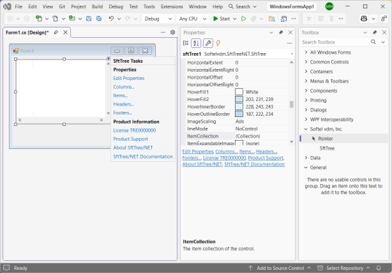392x273 pixels.
Task: Click Properties grid vertical scrollbar thumb
Action: (x=292, y=104)
